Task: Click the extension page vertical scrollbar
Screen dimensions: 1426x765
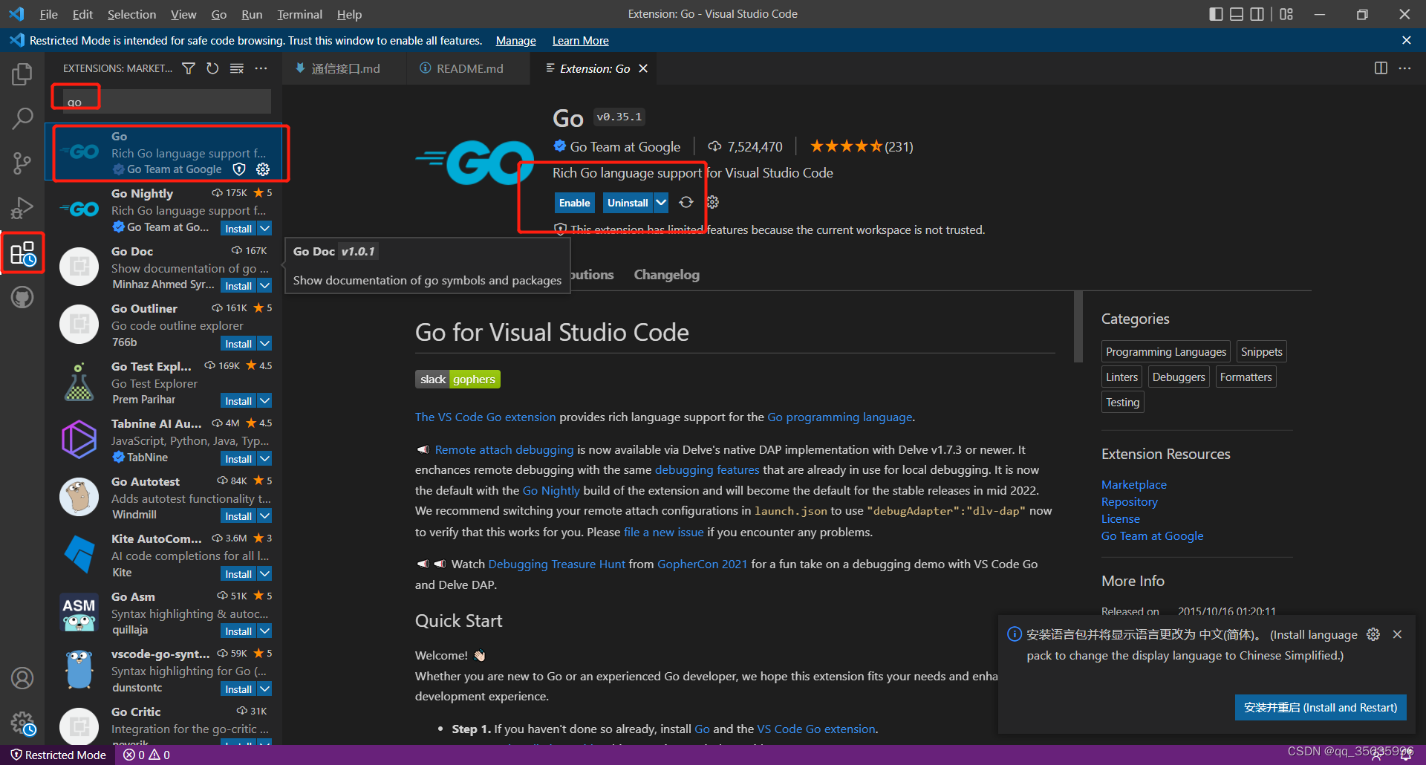Action: [x=1078, y=327]
